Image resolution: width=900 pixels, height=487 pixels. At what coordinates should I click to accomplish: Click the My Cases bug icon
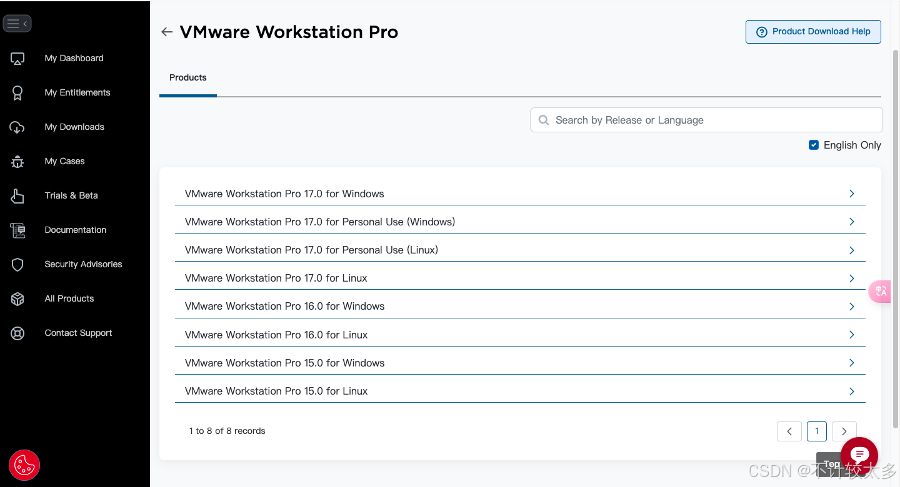(x=17, y=162)
